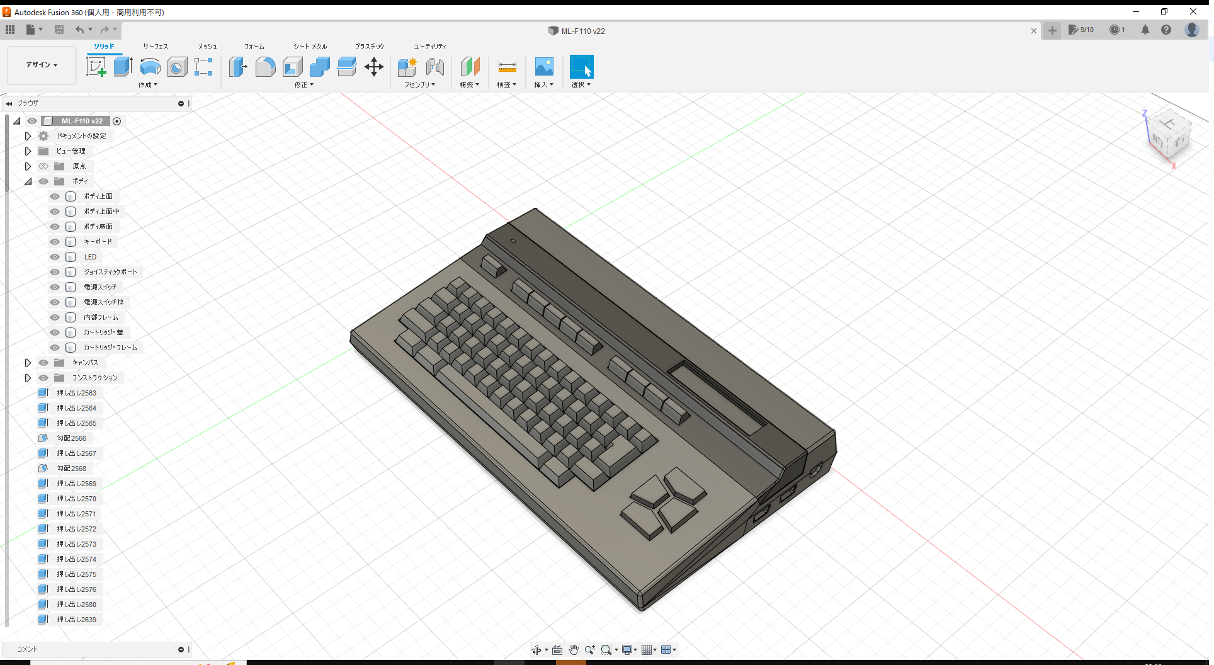Open the デザイン workspace switcher
This screenshot has height=665, width=1214.
click(41, 65)
